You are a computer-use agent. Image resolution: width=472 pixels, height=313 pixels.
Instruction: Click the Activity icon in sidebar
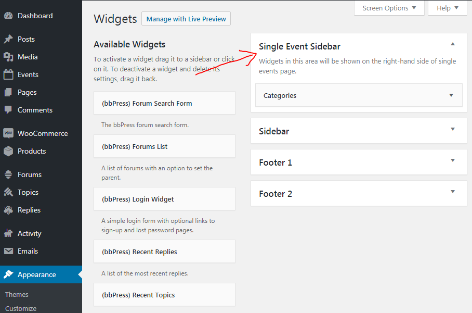(x=8, y=233)
